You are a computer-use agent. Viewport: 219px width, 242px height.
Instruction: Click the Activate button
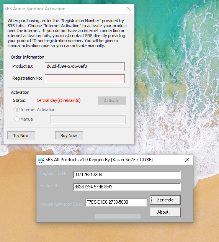tap(112, 101)
